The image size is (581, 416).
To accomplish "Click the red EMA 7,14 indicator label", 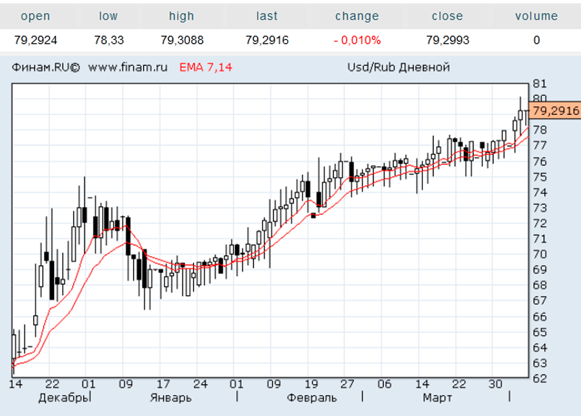I will [x=206, y=67].
